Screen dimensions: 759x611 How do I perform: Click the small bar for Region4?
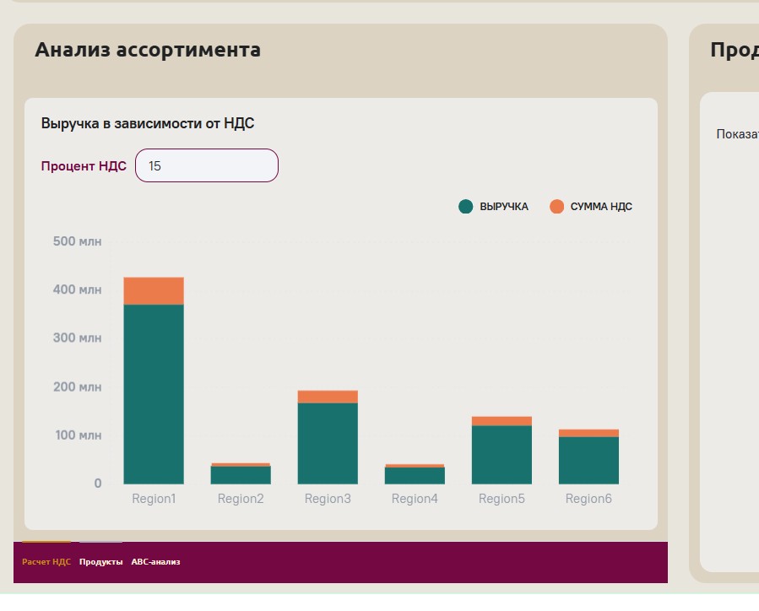415,475
